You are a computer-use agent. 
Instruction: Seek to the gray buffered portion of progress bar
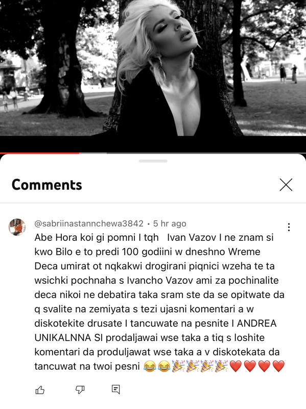(x=93, y=153)
